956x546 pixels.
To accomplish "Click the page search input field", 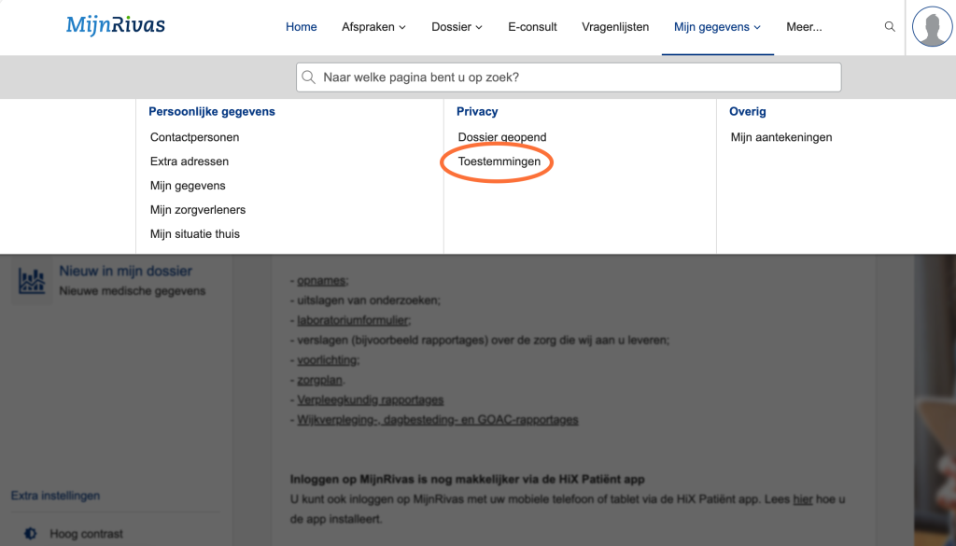I will (x=569, y=77).
